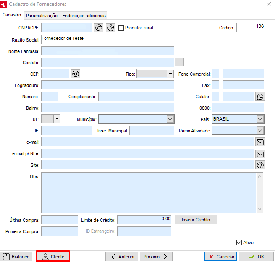Click the 0800 input field

tap(238, 108)
